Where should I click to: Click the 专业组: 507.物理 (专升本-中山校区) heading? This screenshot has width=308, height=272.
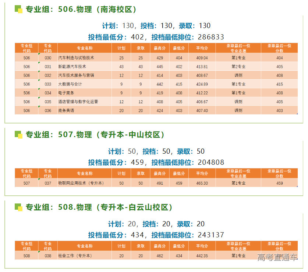click(95, 135)
